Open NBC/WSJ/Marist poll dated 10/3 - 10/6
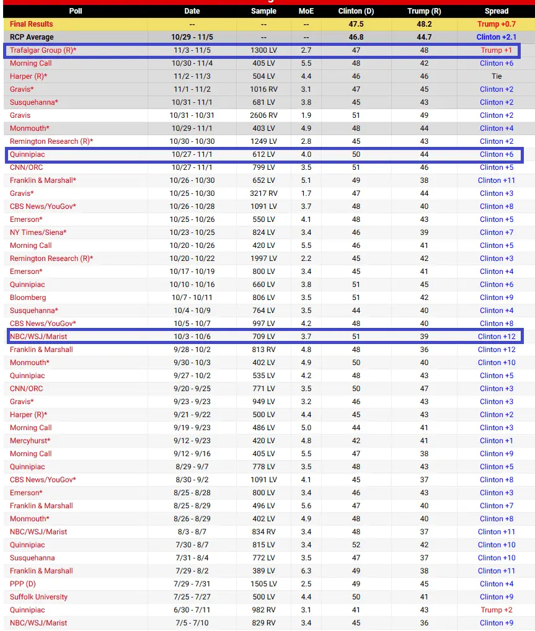The image size is (535, 631). coord(38,337)
